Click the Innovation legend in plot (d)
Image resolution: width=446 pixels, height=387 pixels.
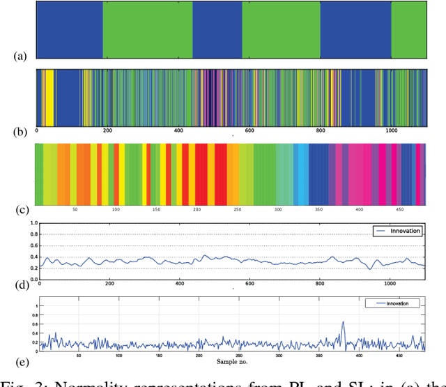[x=397, y=231]
